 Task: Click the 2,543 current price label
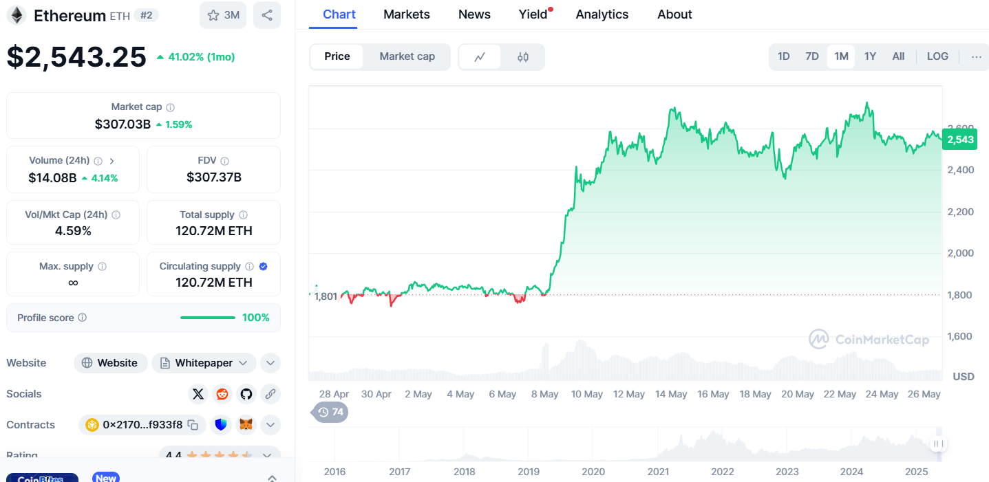pos(960,140)
